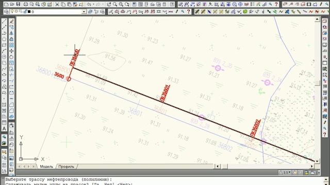Image resolution: width=330 pixels, height=185 pixels.
Task: Select the Array modify tool
Action: 11,45
